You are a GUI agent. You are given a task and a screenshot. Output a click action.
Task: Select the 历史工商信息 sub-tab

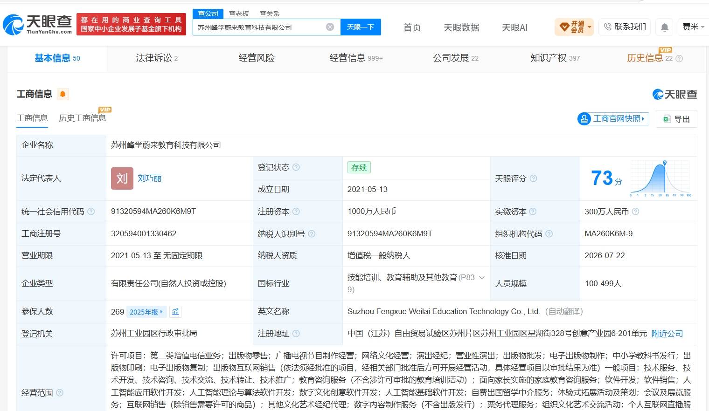coord(83,118)
